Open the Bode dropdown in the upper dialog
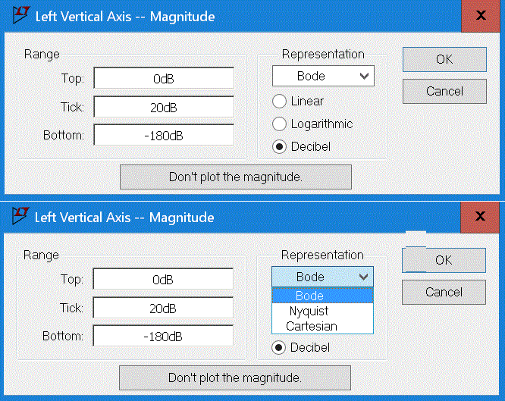This screenshot has width=505, height=401. tap(323, 76)
